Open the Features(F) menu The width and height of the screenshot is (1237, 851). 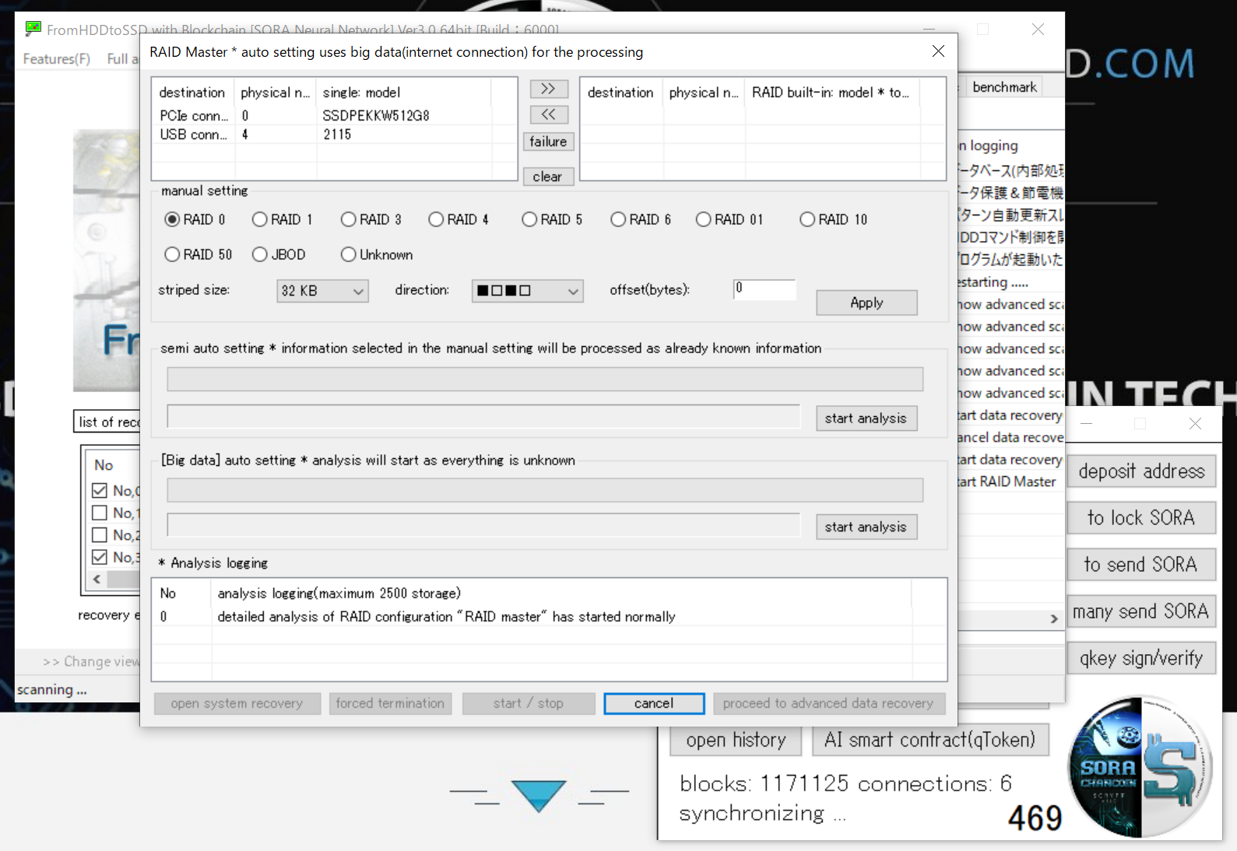[x=56, y=58]
